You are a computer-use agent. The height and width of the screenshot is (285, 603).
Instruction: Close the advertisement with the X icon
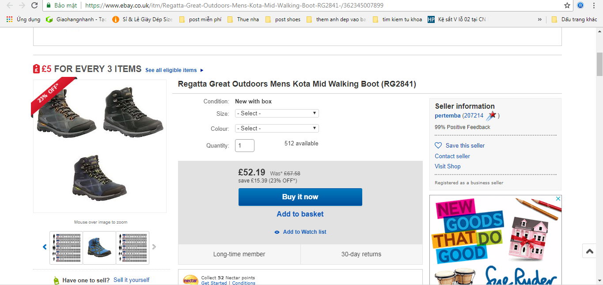(558, 199)
